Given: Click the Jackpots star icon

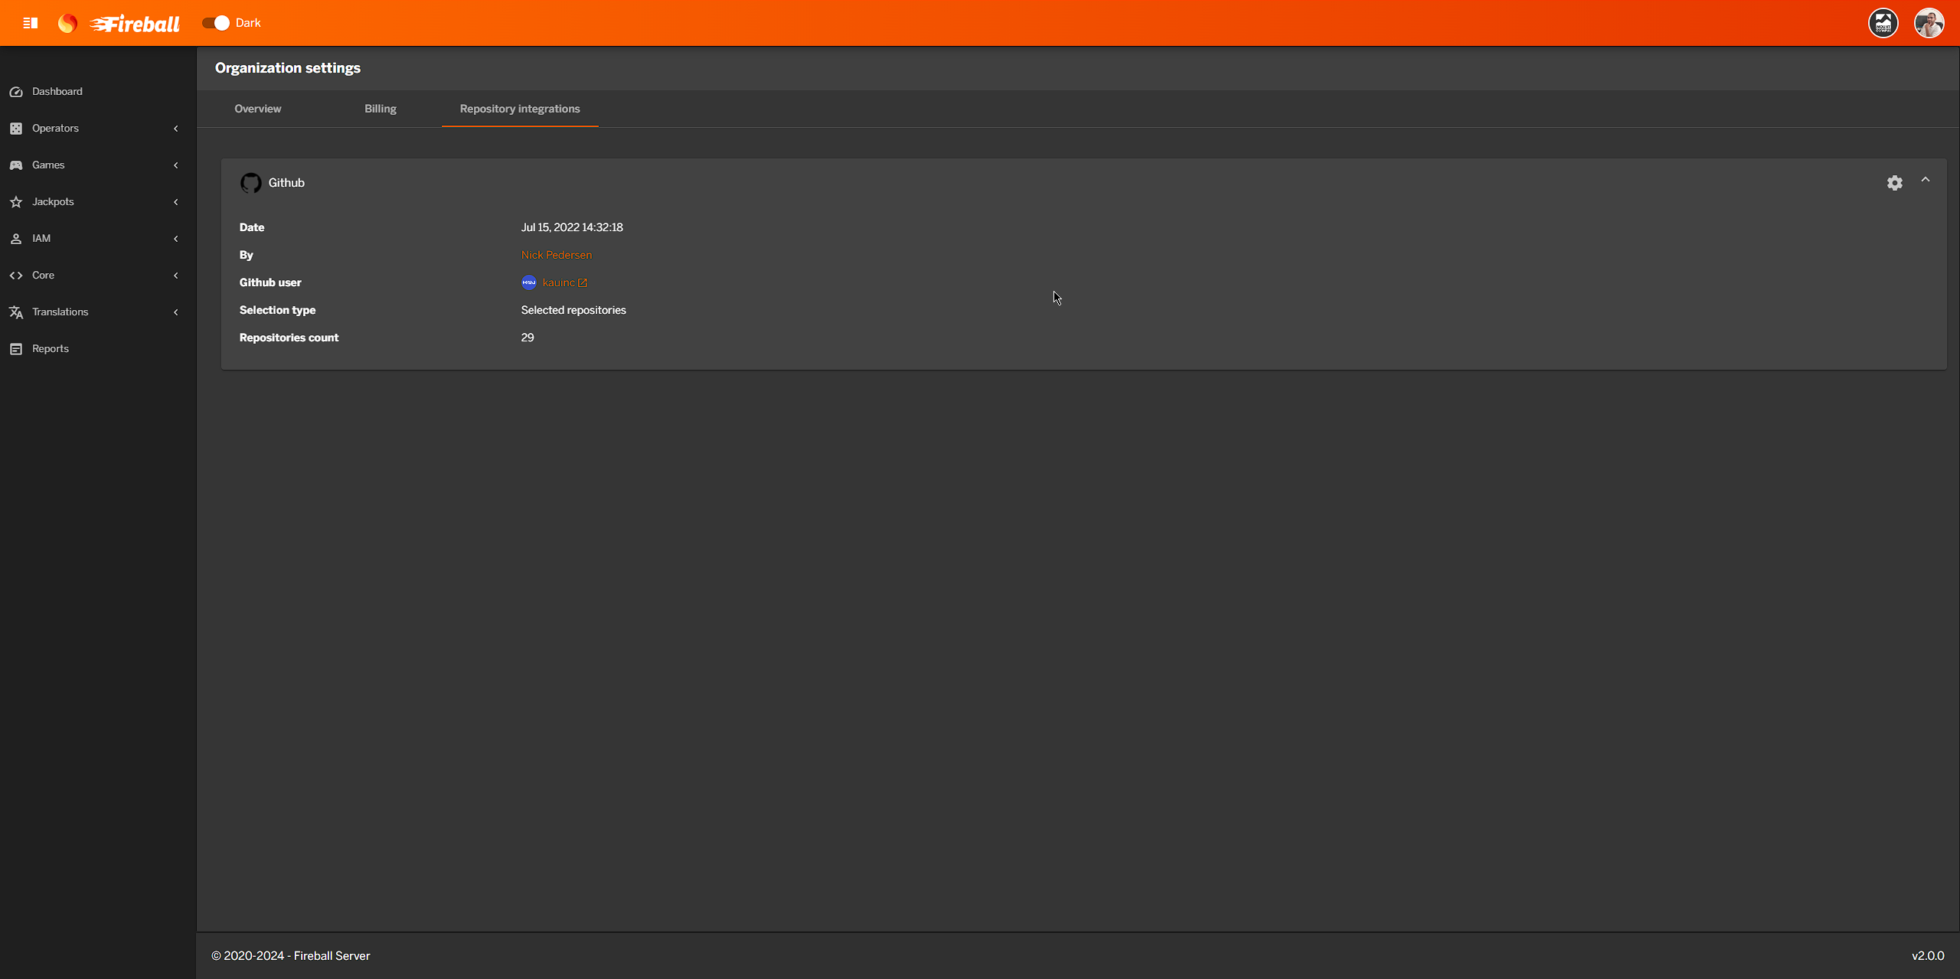Looking at the screenshot, I should (x=16, y=201).
